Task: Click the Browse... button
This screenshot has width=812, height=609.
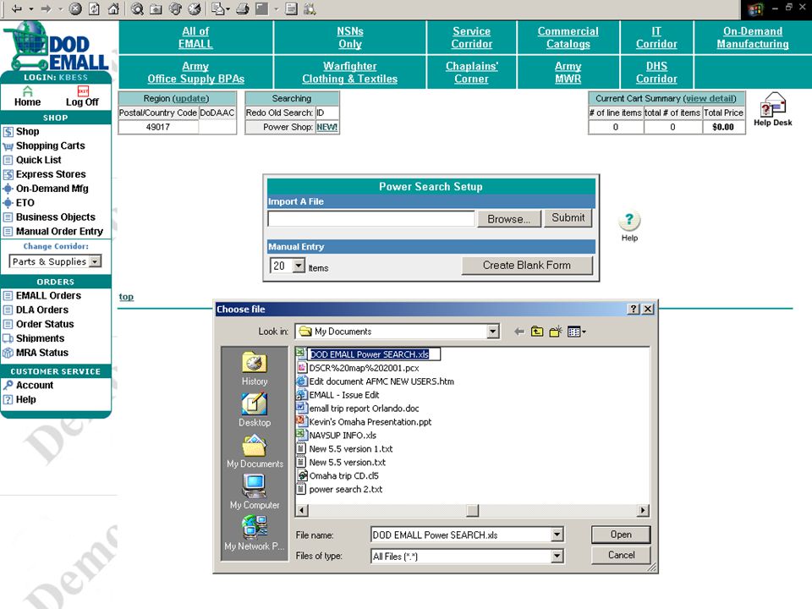Action: pyautogui.click(x=509, y=218)
